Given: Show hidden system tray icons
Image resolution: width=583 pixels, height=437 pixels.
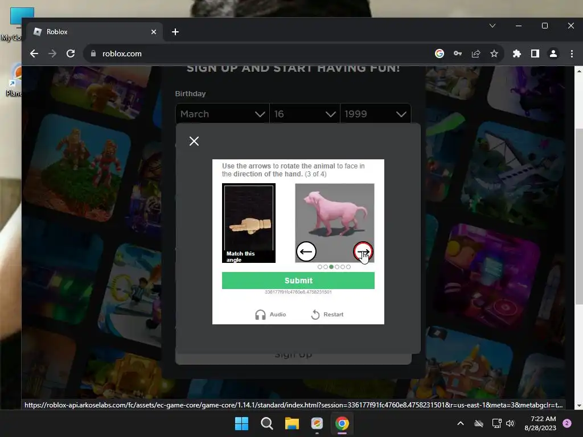Looking at the screenshot, I should coord(460,423).
